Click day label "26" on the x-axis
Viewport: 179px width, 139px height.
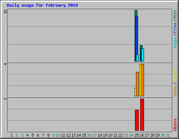point(142,135)
